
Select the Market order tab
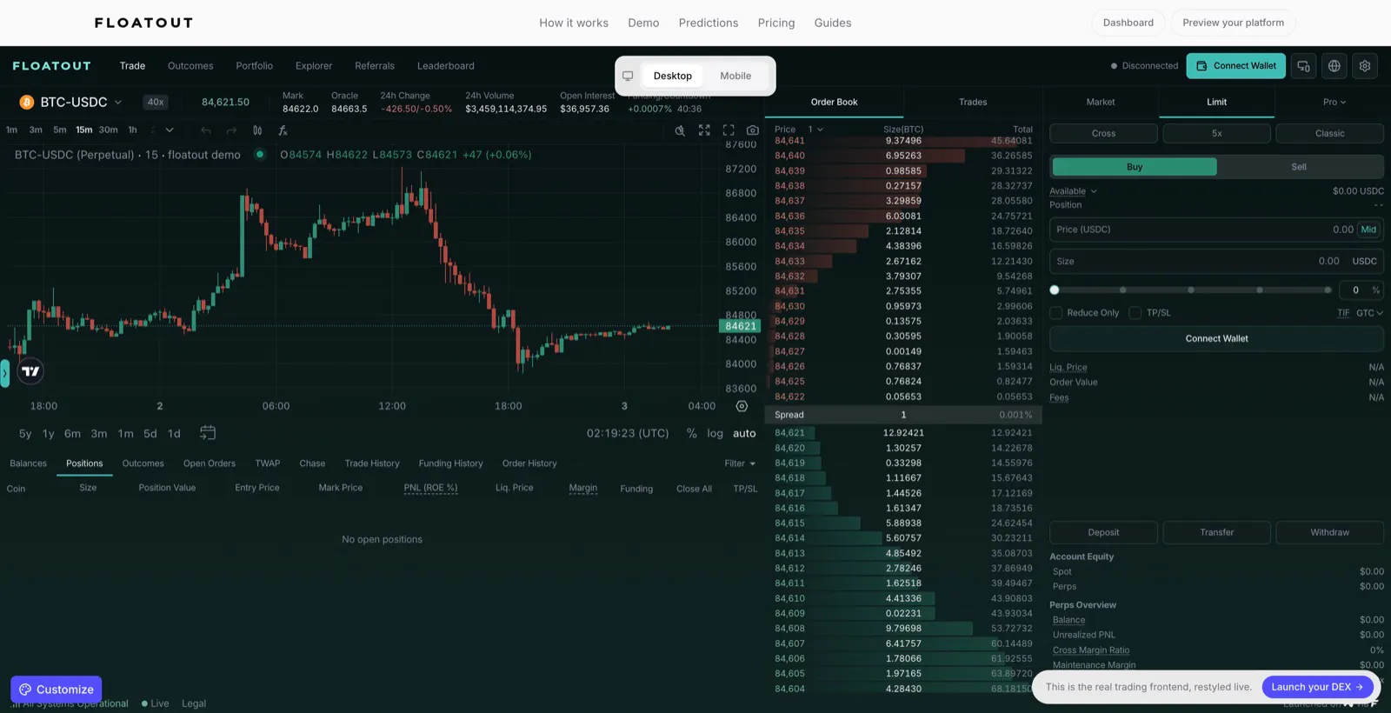pos(1101,102)
